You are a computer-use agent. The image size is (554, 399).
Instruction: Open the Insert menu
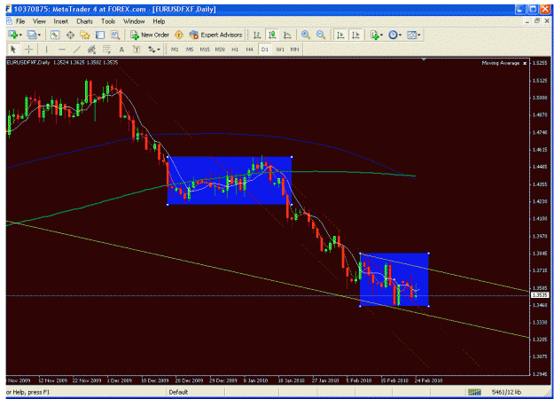click(x=61, y=21)
